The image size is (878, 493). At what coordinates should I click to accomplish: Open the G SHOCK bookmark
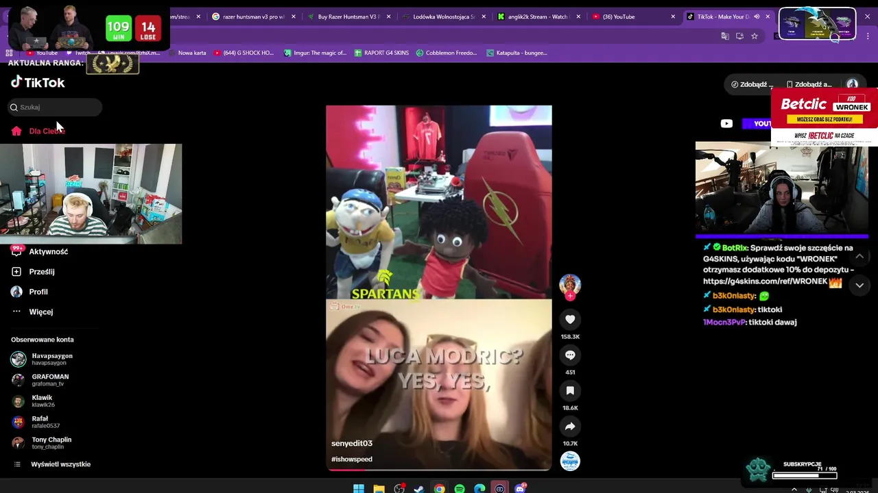click(x=244, y=53)
